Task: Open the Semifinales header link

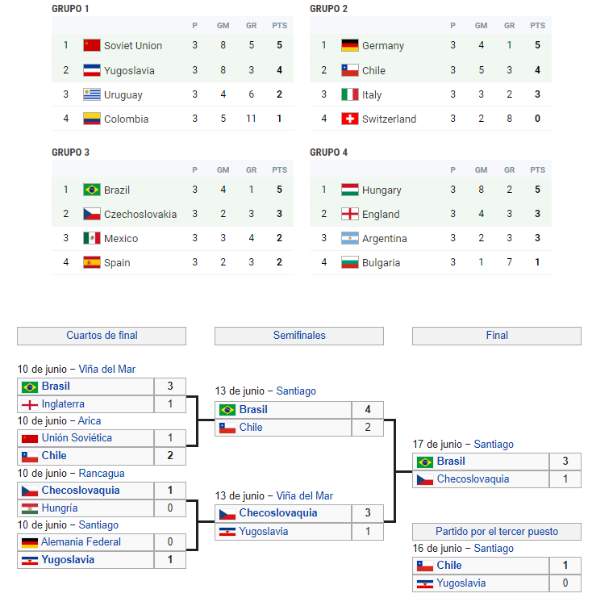Action: 299,335
